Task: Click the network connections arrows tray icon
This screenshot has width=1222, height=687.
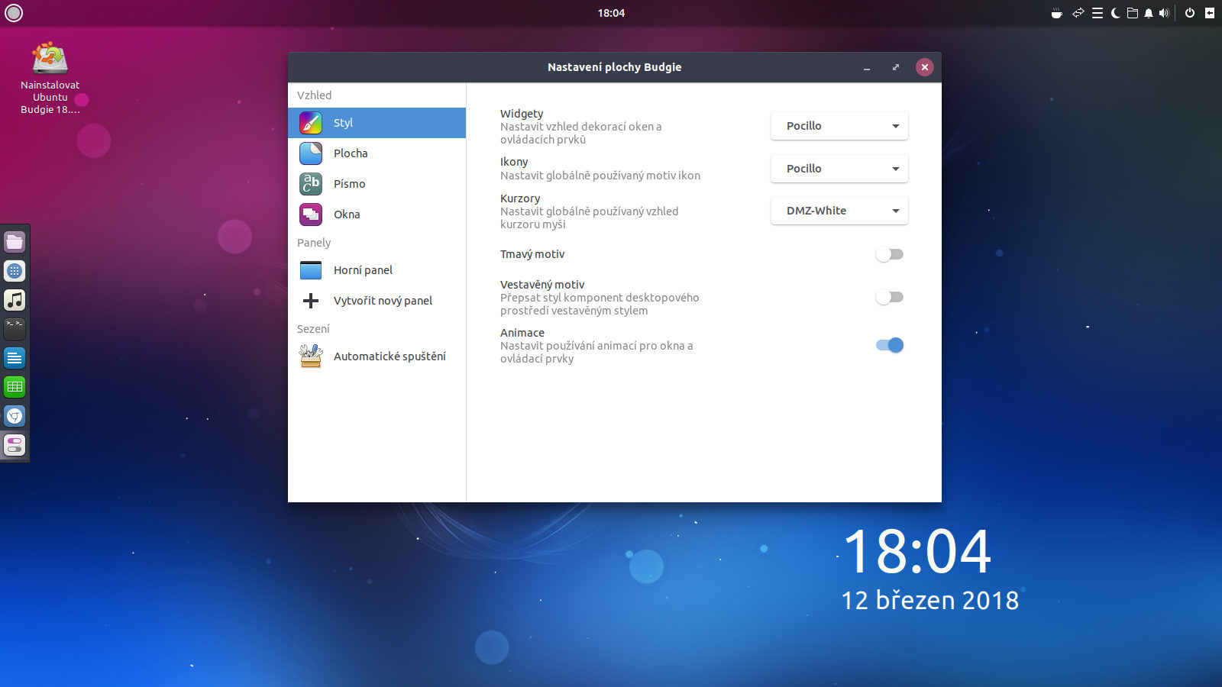Action: click(x=1078, y=13)
